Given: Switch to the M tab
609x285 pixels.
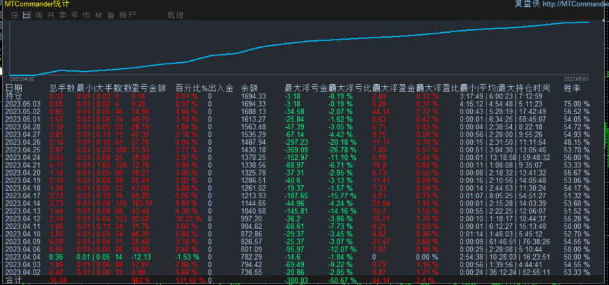Looking at the screenshot, I should point(99,16).
